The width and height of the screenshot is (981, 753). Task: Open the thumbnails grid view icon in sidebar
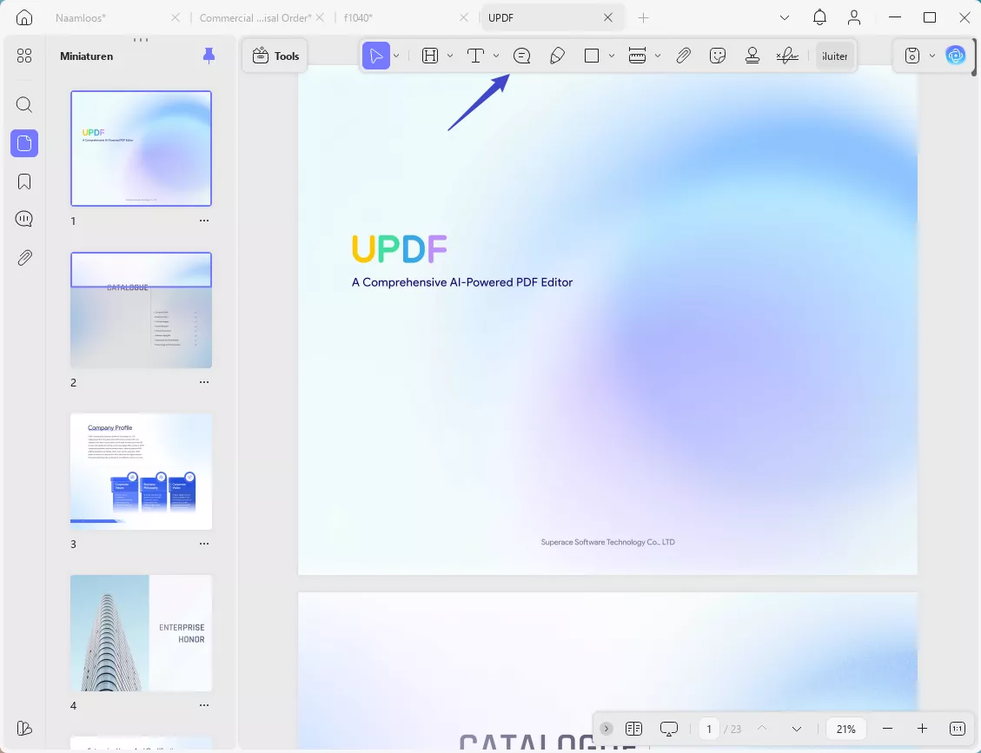coord(23,56)
